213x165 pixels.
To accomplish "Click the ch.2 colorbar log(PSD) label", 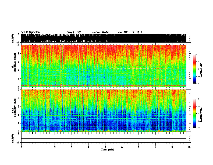I will [201, 115].
